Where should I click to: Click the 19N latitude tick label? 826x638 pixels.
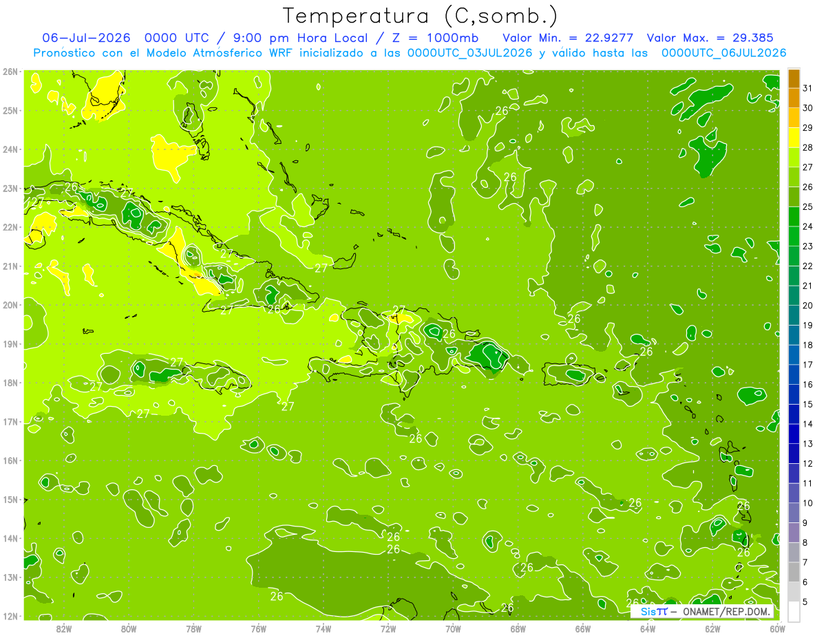(x=10, y=343)
